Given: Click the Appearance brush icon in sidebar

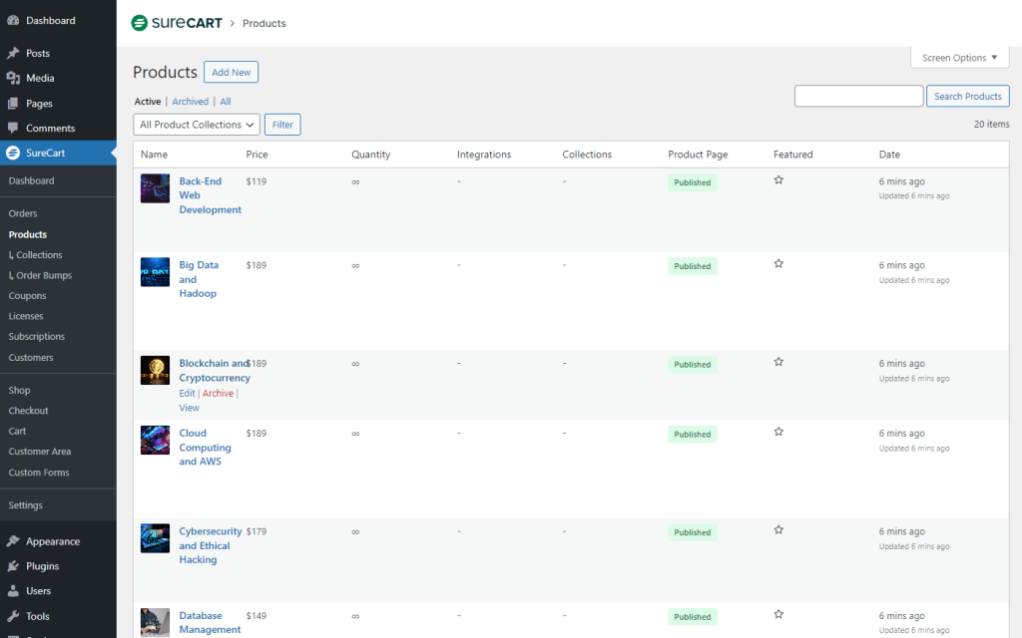Looking at the screenshot, I should (x=13, y=541).
